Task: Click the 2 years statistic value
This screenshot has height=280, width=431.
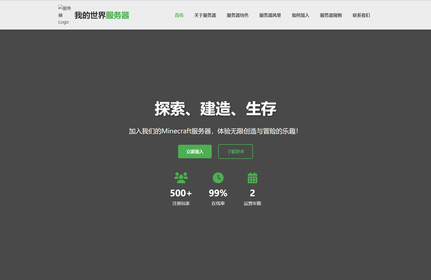Action: pos(252,193)
